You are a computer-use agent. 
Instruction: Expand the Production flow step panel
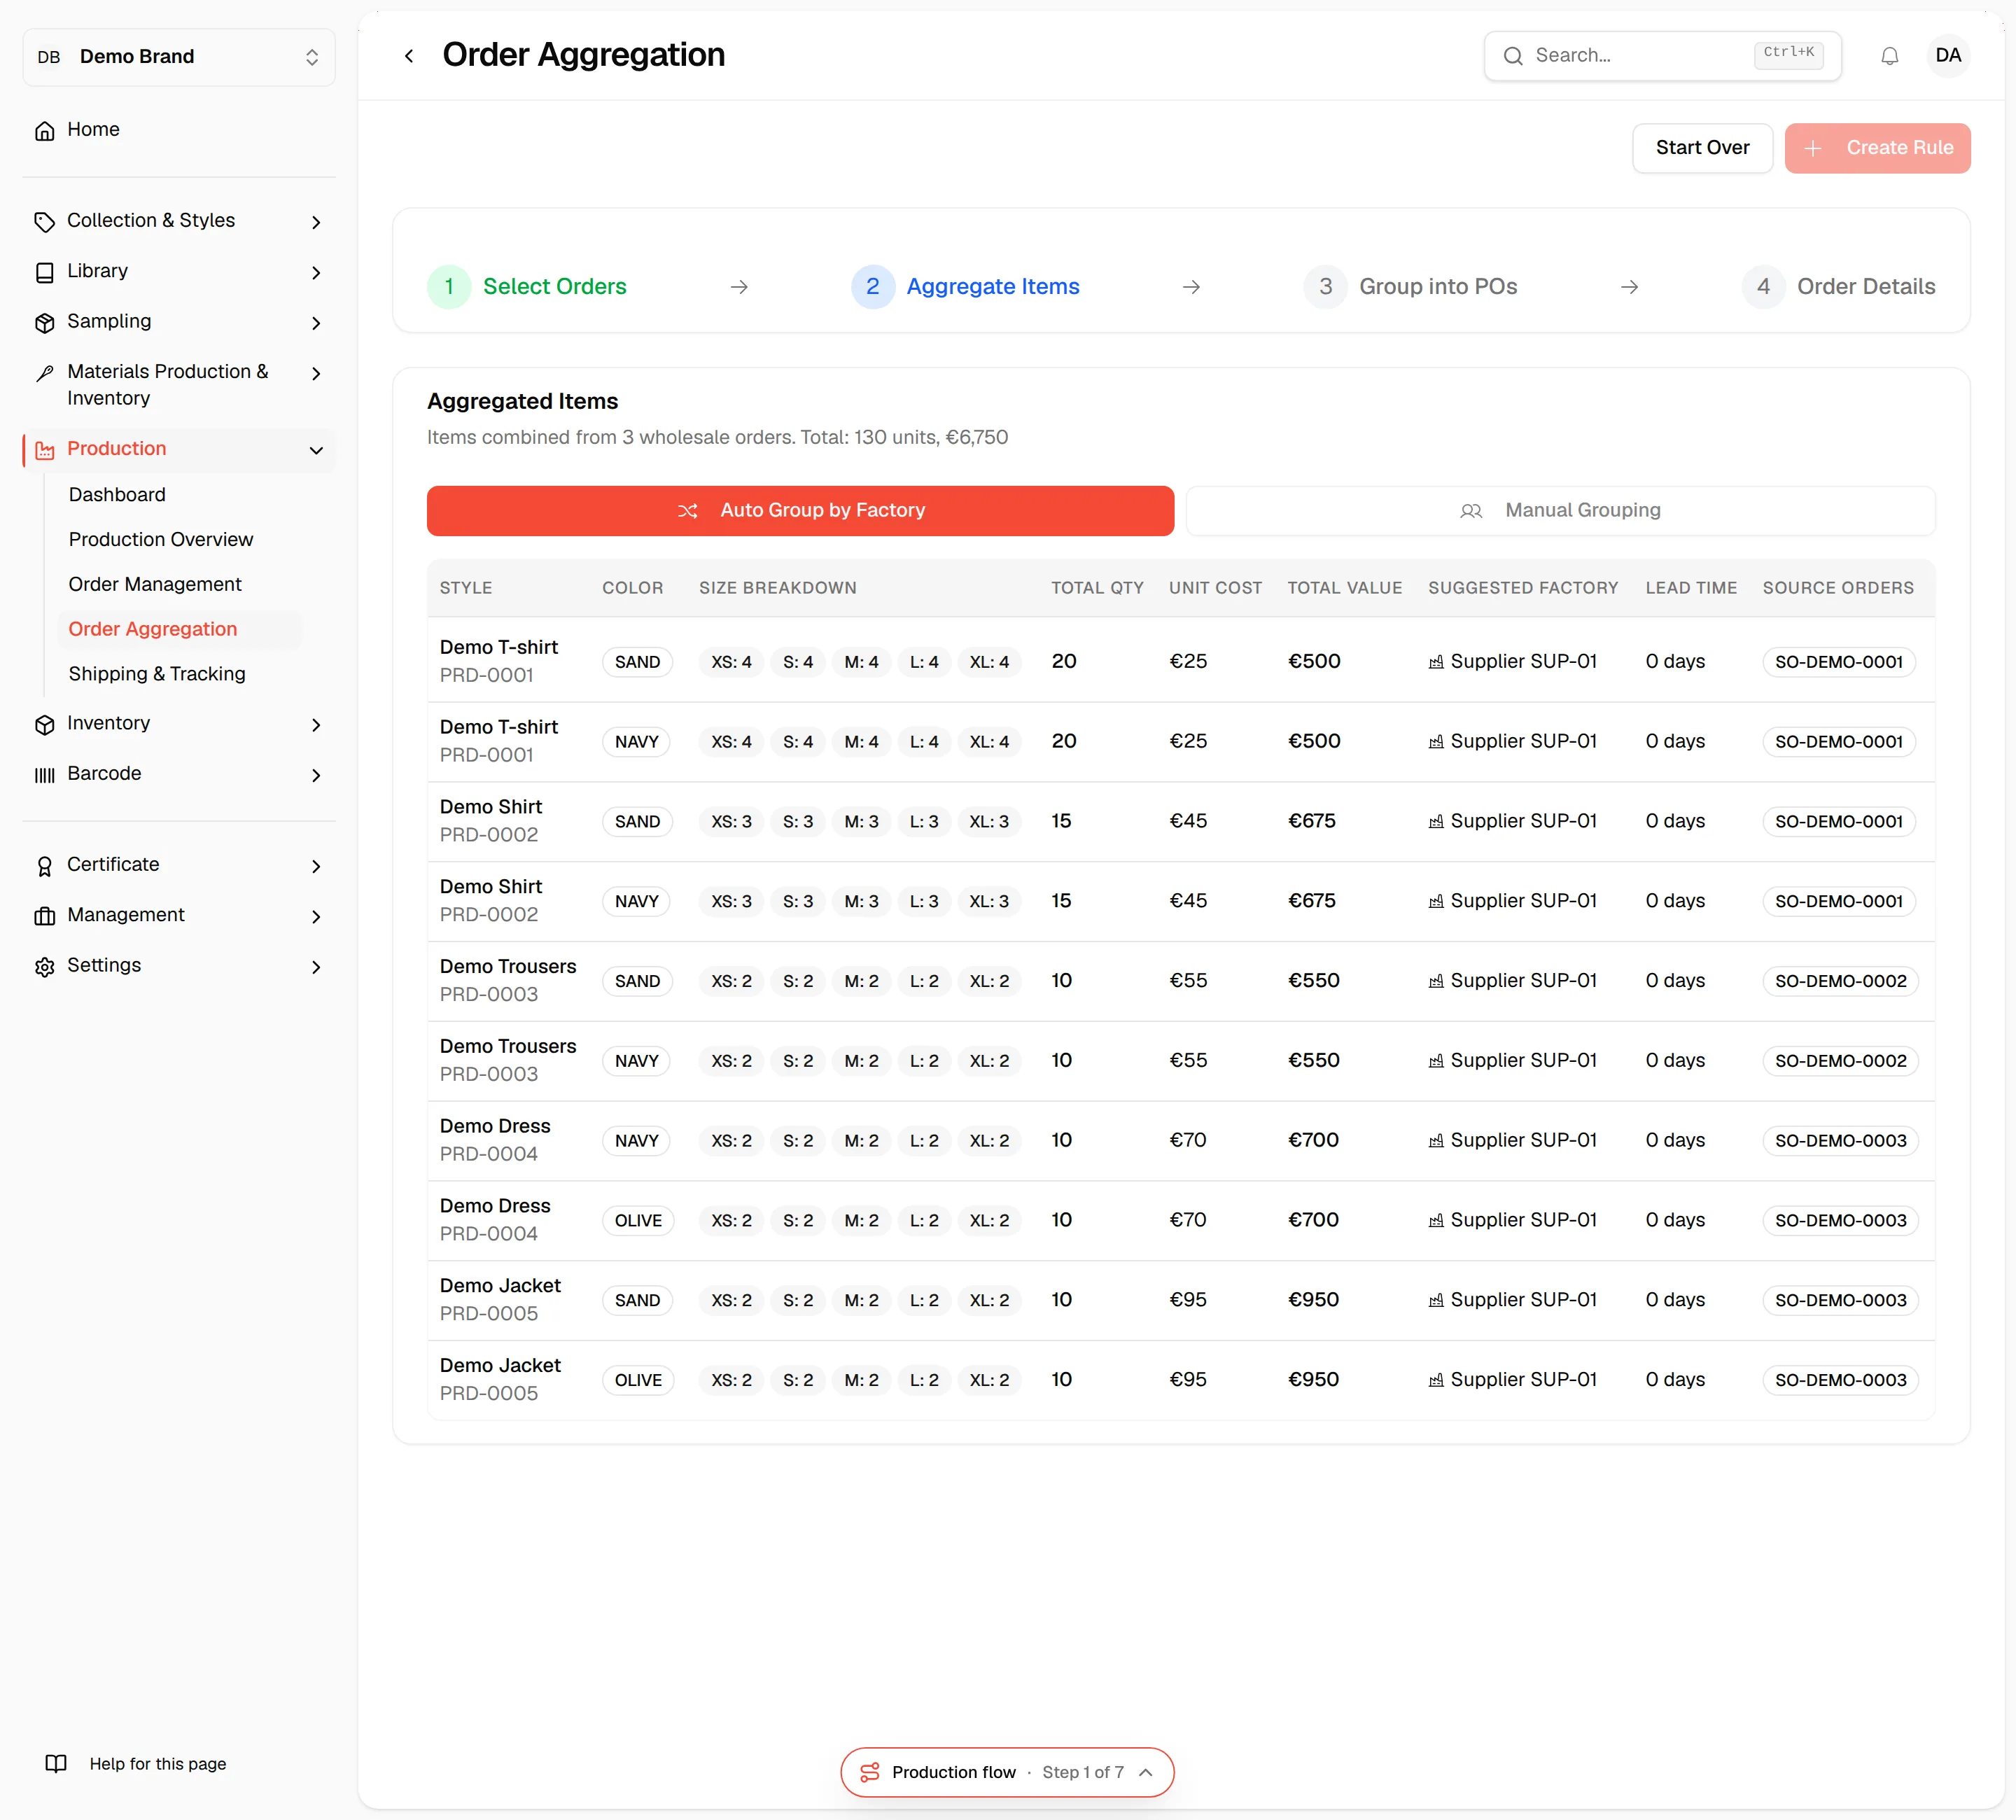point(1146,1772)
